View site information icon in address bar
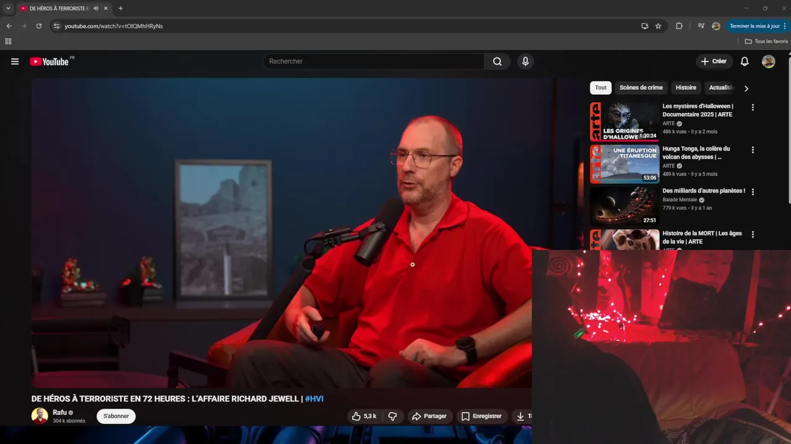Screen dimensions: 791x444 coord(56,26)
